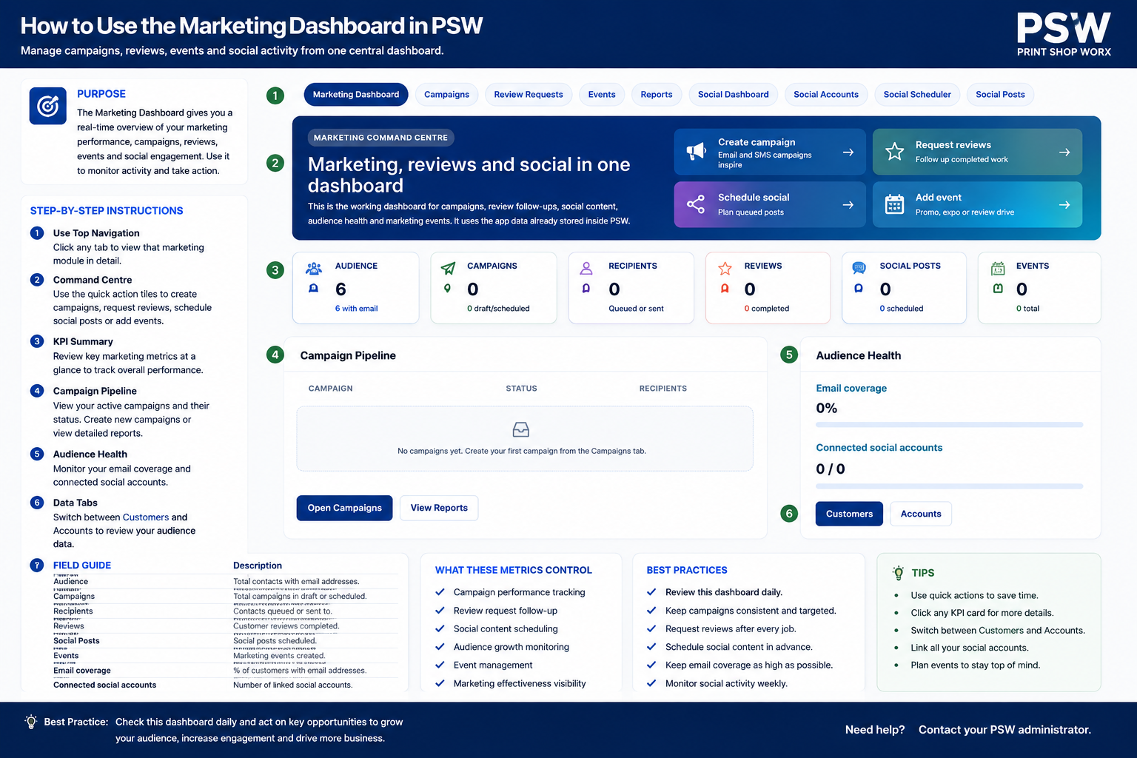The width and height of the screenshot is (1137, 758).
Task: Click the Connected social accounts progress bar
Action: click(949, 486)
